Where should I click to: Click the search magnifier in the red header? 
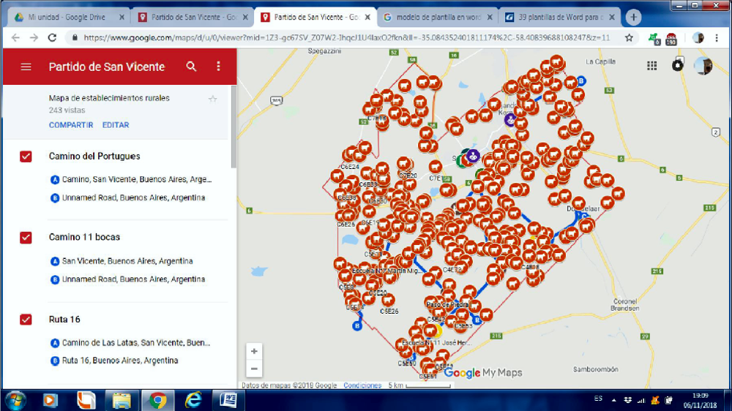[191, 67]
